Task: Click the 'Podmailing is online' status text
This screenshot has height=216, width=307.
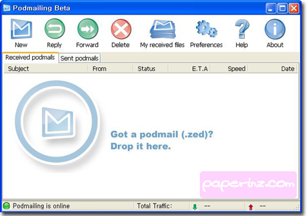Action: click(41, 206)
